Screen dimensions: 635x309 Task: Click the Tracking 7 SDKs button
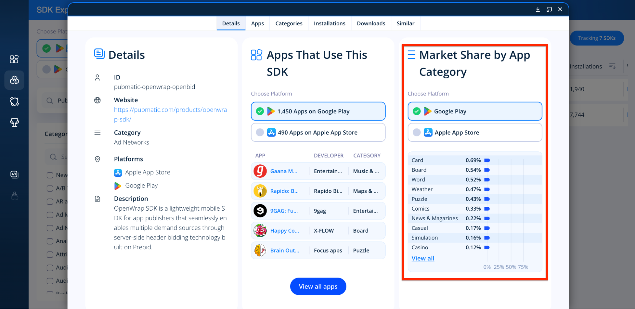coord(597,38)
